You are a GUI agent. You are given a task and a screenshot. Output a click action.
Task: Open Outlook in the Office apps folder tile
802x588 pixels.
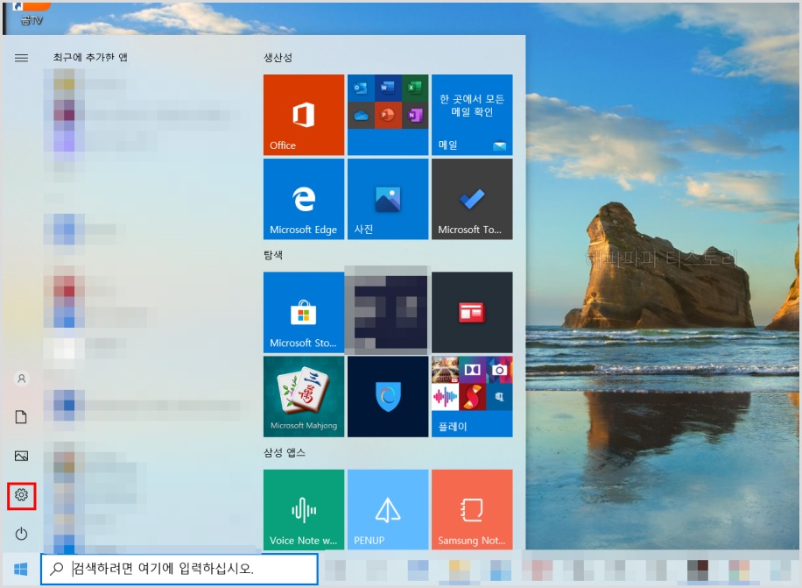click(361, 88)
